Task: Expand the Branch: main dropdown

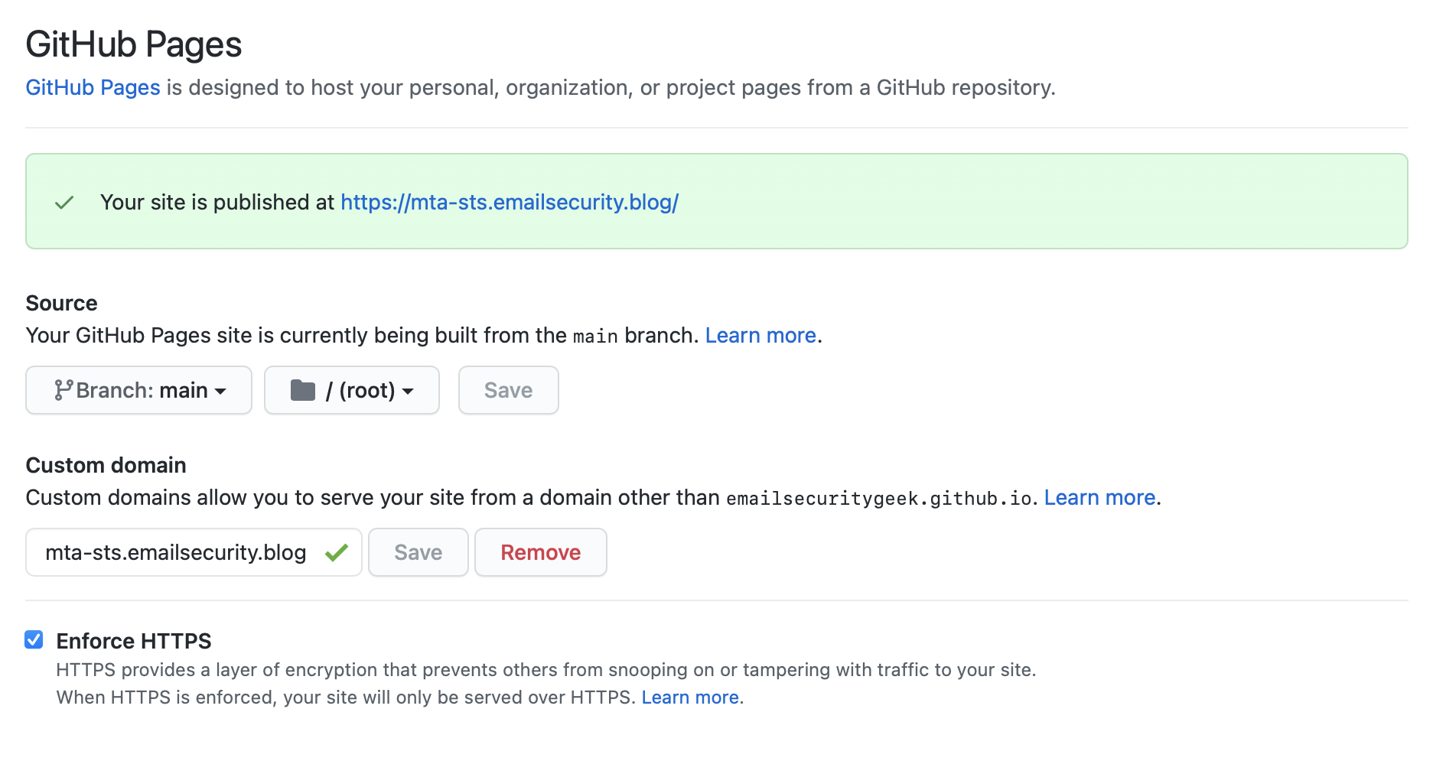Action: click(x=138, y=390)
